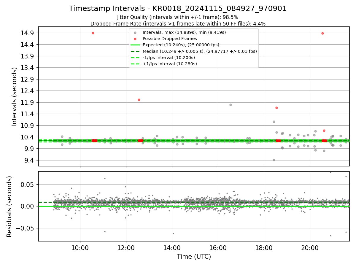This screenshot has height=267, width=356.
Task: Click legend entry 'Possible Dropped Frames'
Action: 170,39
